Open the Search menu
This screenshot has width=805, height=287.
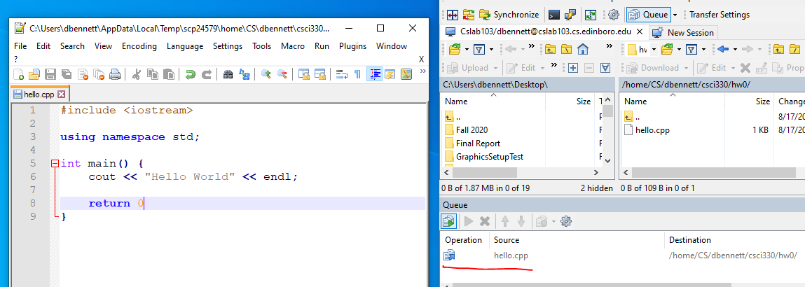click(72, 46)
